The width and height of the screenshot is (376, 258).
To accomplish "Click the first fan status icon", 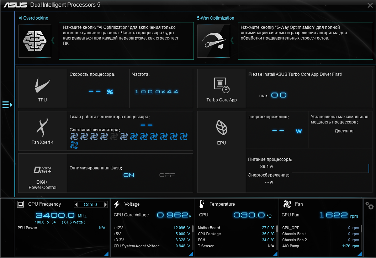I will pyautogui.click(x=74, y=137).
